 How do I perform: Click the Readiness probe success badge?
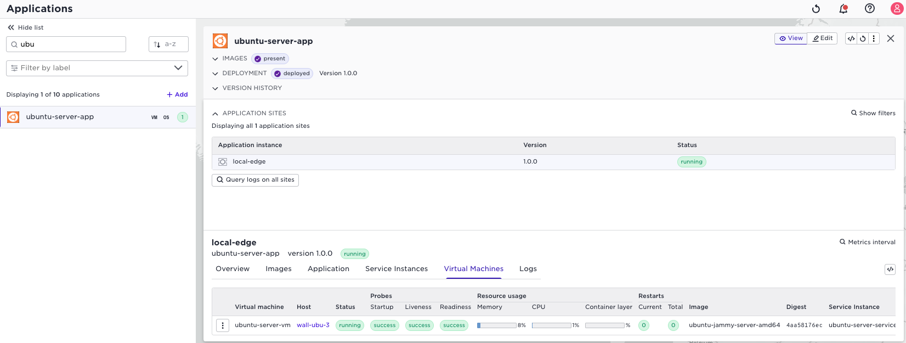454,325
